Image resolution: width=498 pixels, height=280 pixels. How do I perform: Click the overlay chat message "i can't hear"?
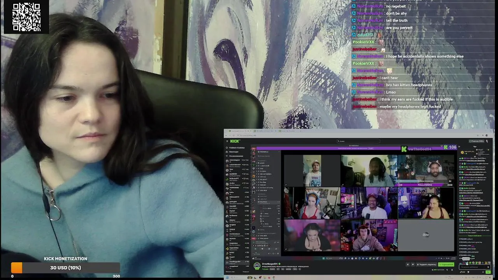(389, 78)
